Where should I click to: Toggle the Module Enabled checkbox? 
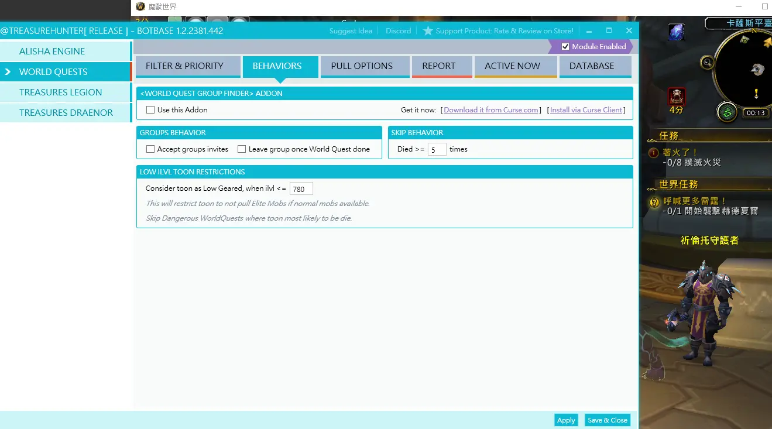tap(565, 47)
